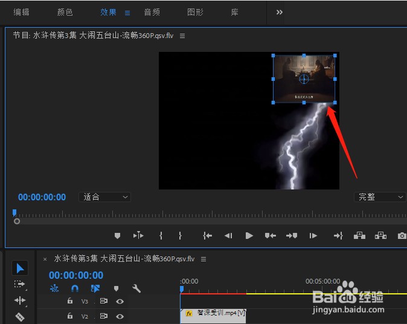The image size is (407, 324).
Task: Open the 适合 zoom level dropdown
Action: (x=104, y=197)
